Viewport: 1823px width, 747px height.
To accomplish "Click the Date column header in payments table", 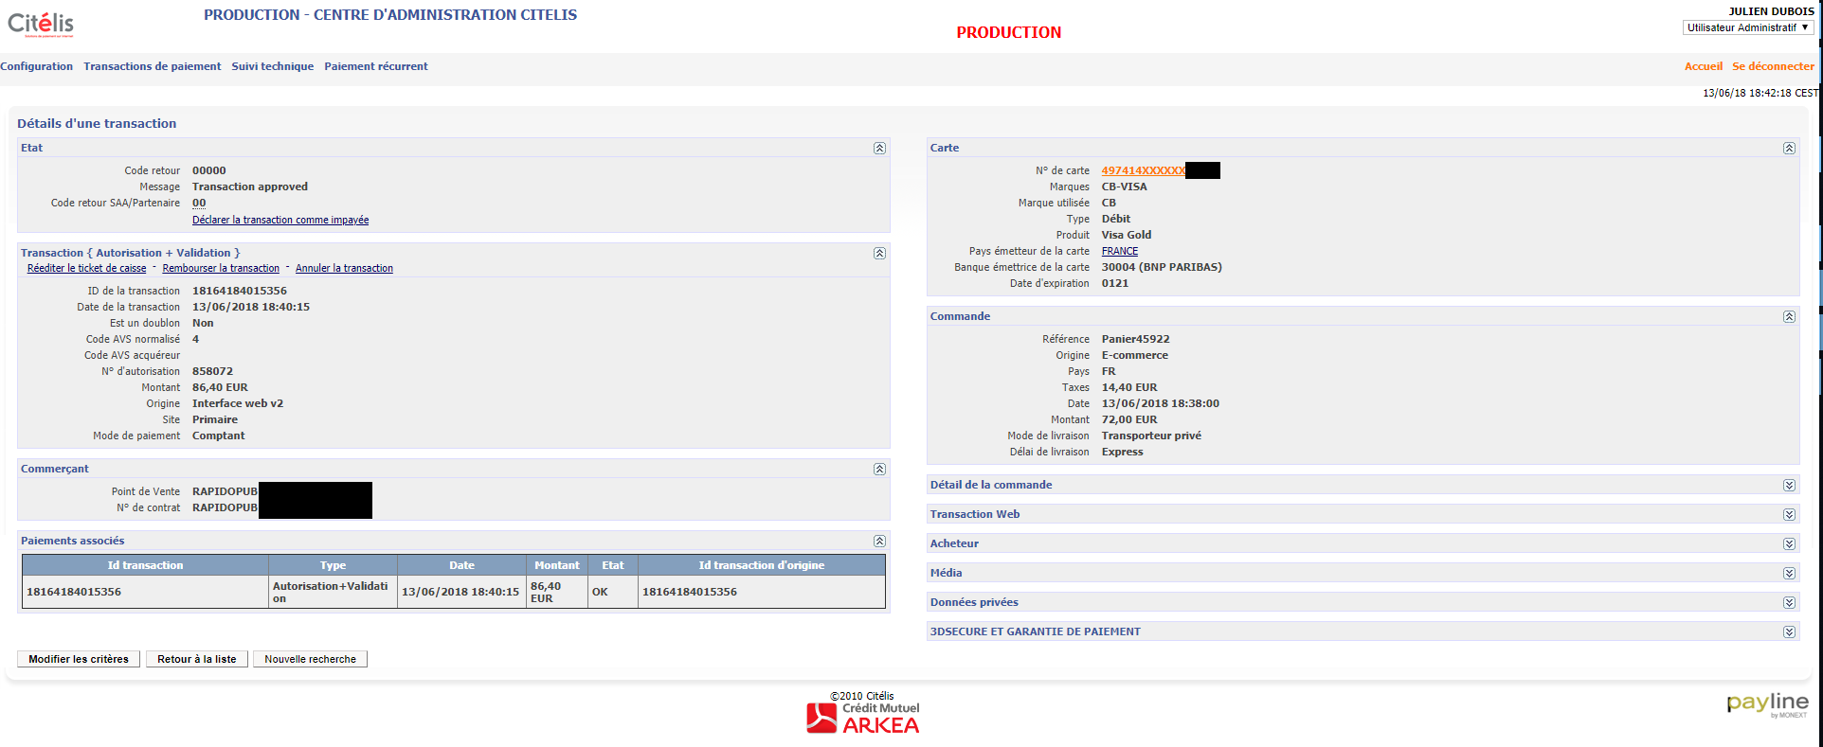I will tap(462, 565).
